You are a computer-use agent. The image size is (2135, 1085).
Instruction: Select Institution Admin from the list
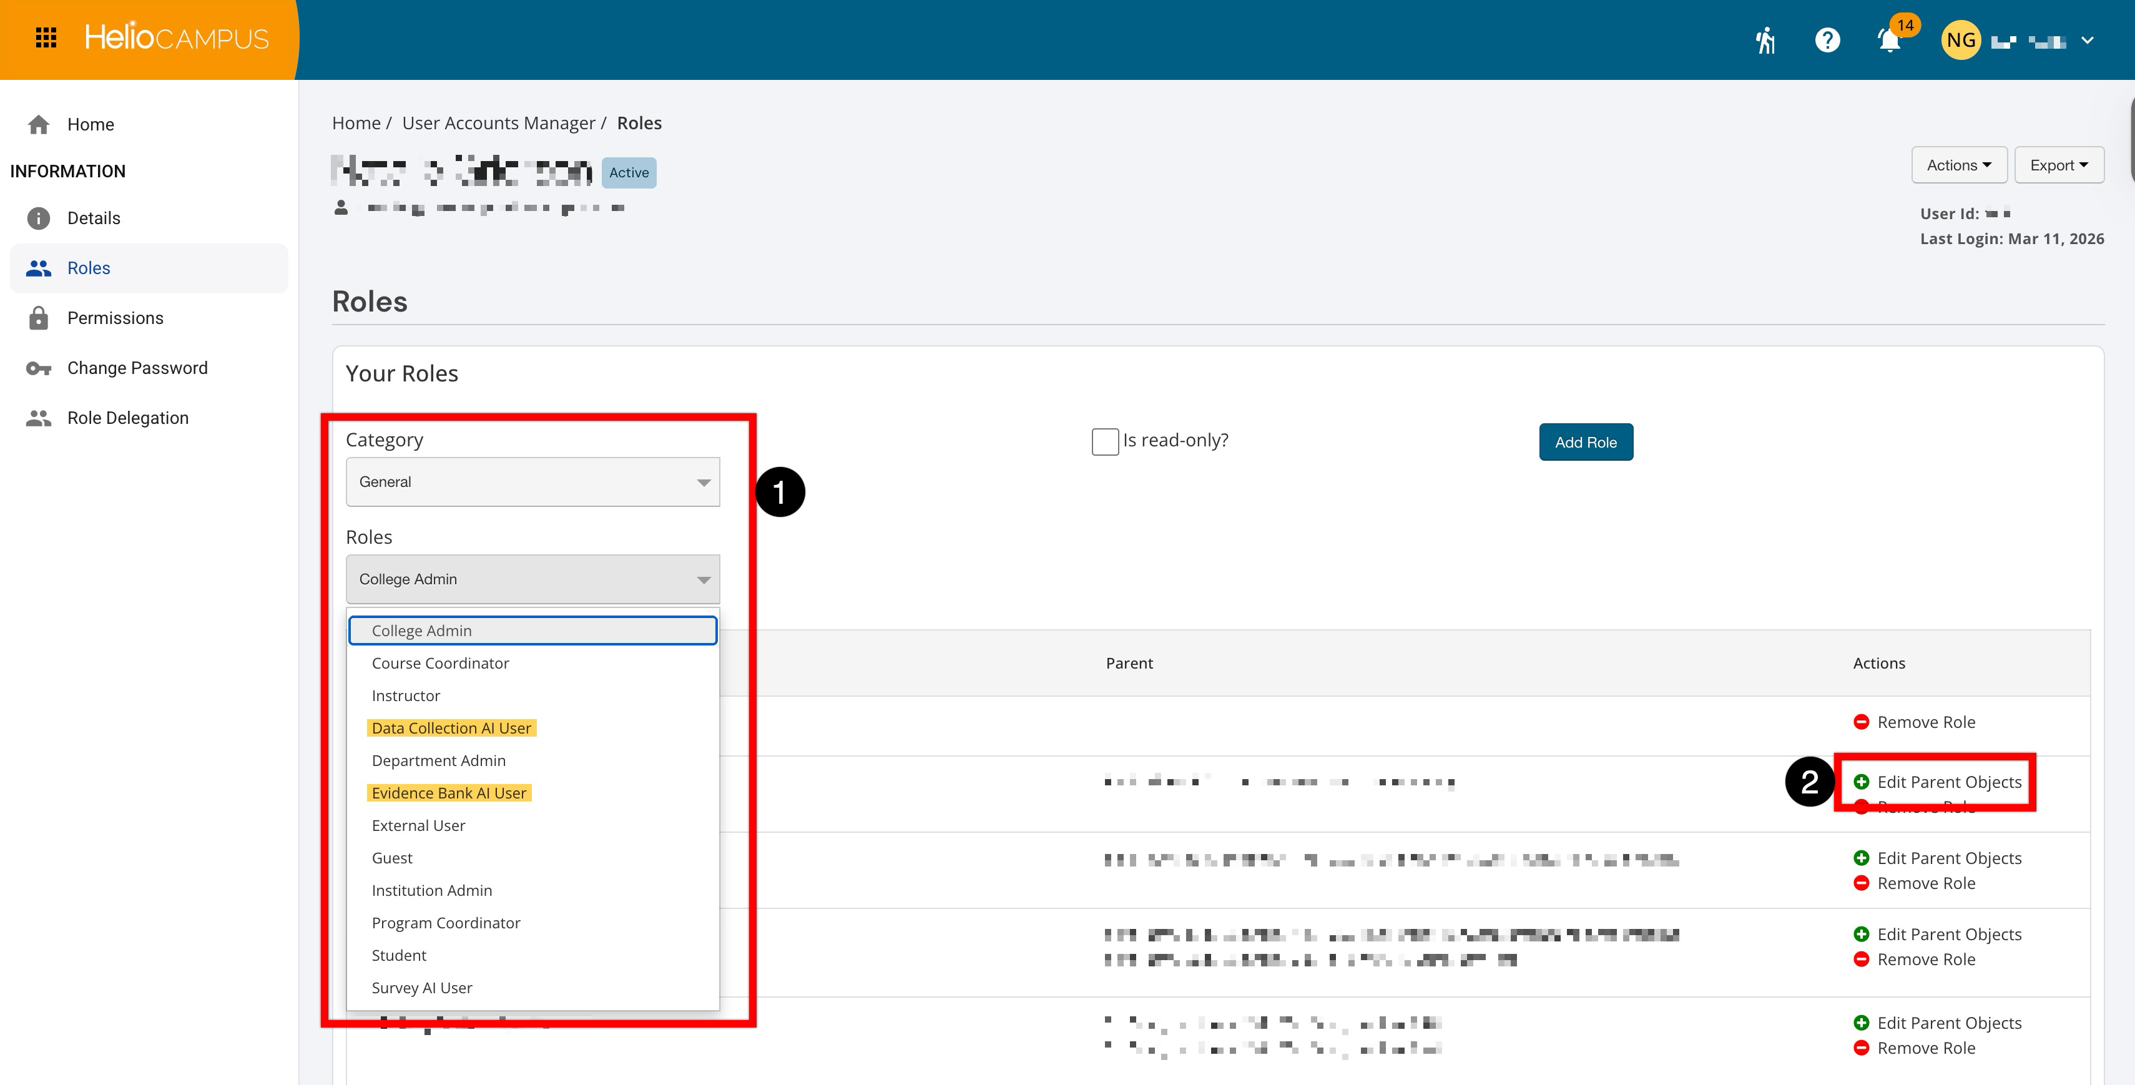click(x=431, y=890)
